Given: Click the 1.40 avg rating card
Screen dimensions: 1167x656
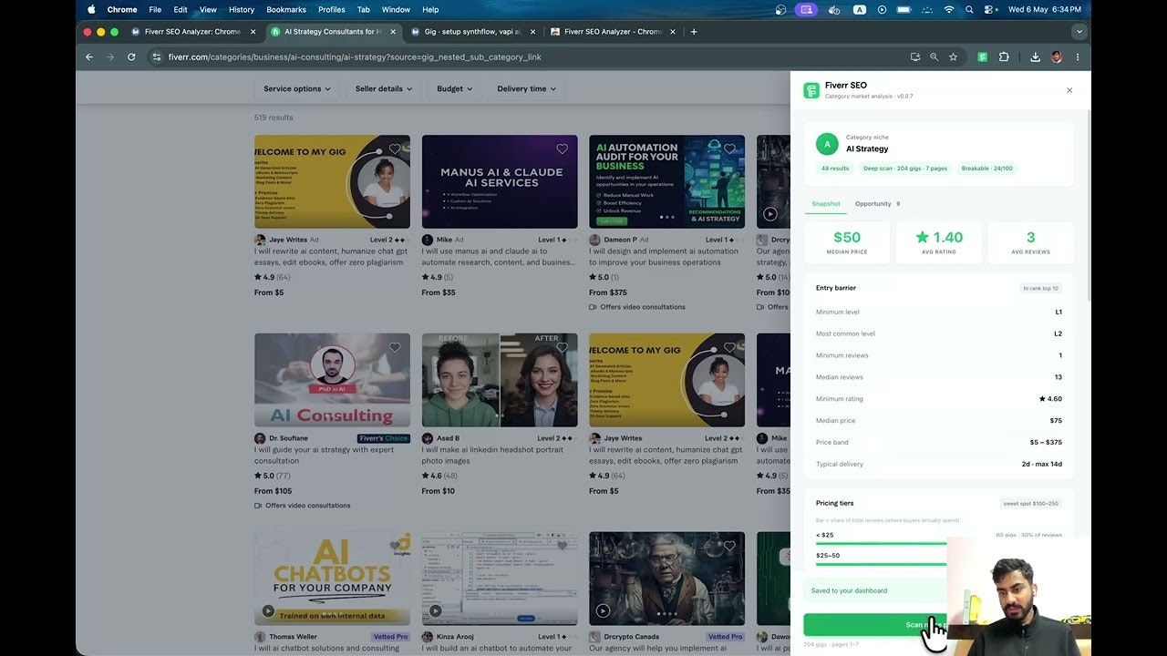Looking at the screenshot, I should [939, 243].
